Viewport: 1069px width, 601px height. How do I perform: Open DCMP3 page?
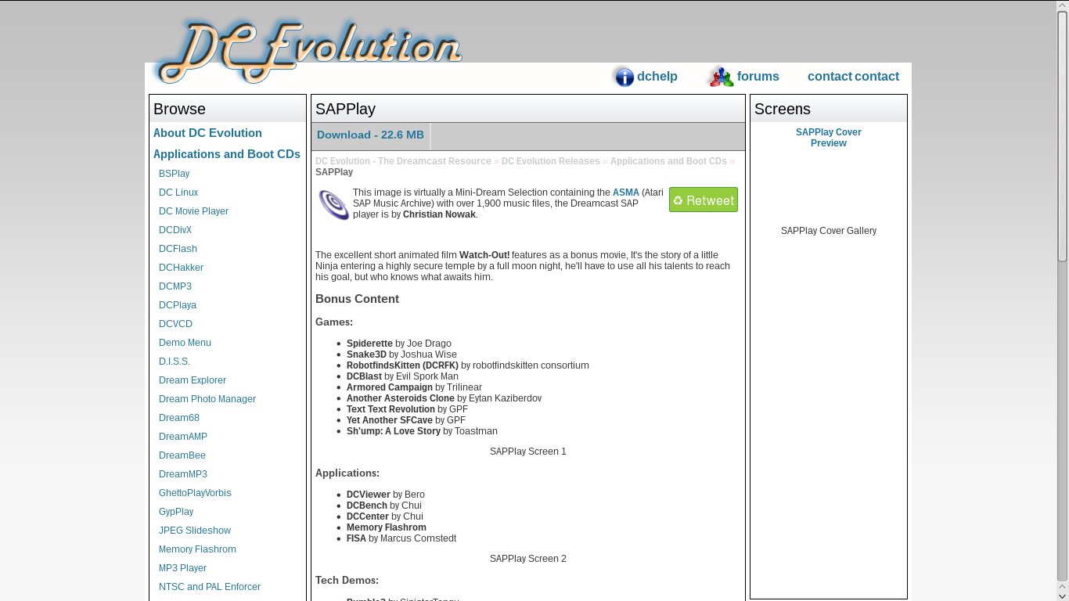click(x=175, y=286)
